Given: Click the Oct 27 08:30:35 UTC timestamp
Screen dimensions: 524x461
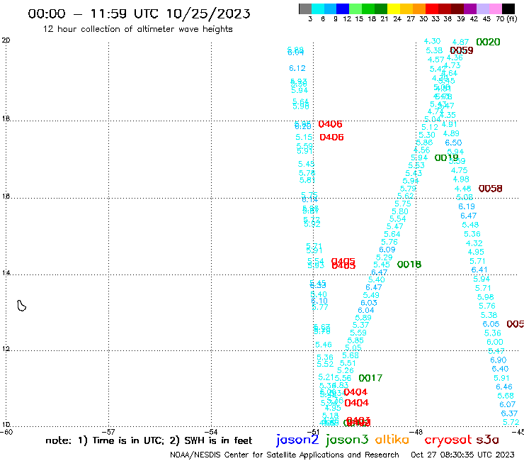Looking at the screenshot, I should (x=462, y=455).
